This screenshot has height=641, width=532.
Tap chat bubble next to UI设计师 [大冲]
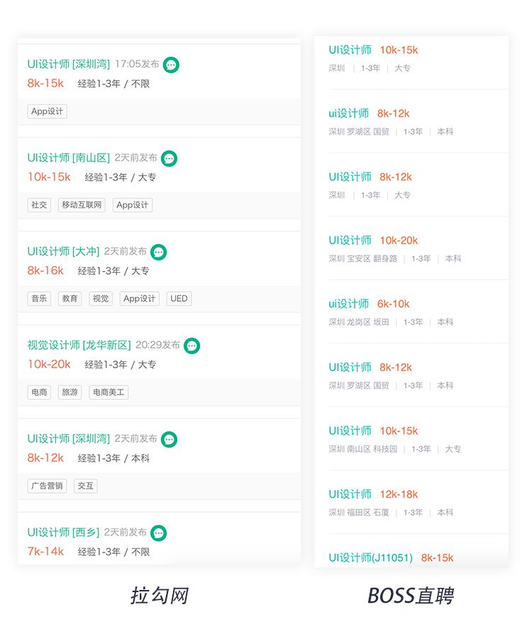[159, 252]
